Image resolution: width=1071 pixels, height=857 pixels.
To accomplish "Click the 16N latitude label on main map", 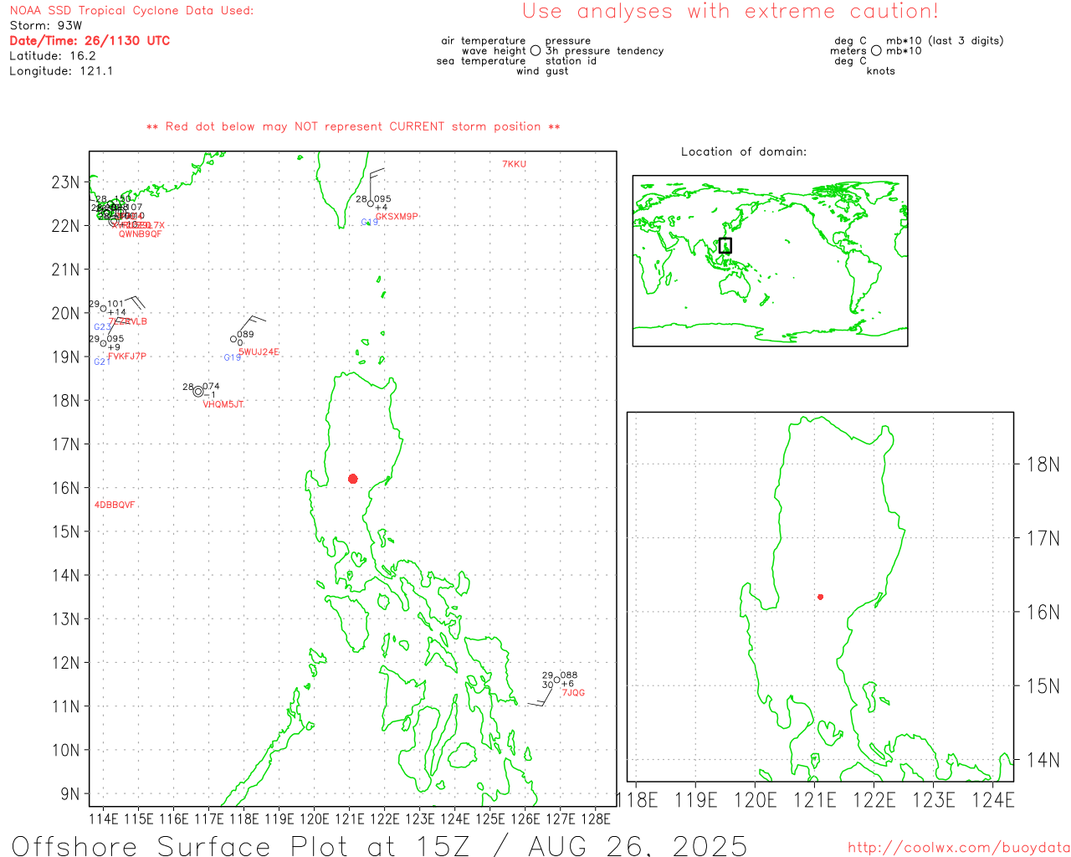I will [65, 488].
